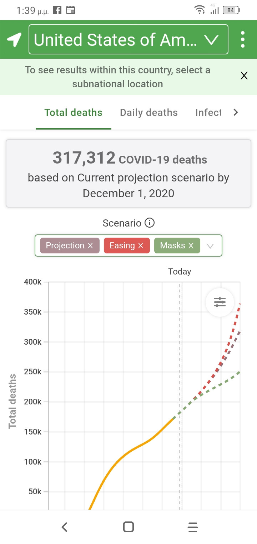The width and height of the screenshot is (257, 544).
Task: Open the partially visible Infections tab
Action: pos(208,113)
